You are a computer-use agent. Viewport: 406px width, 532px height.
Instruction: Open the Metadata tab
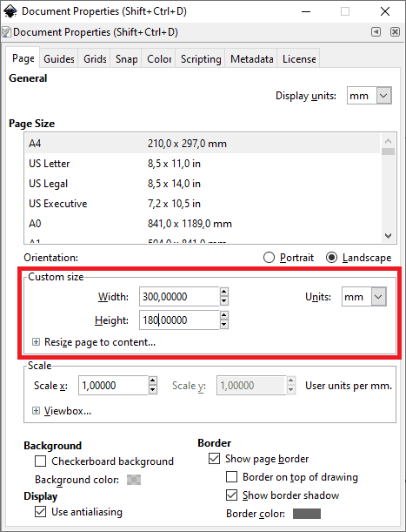coord(251,59)
